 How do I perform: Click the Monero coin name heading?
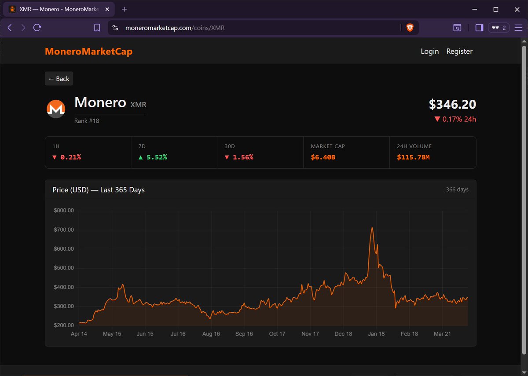coord(100,102)
